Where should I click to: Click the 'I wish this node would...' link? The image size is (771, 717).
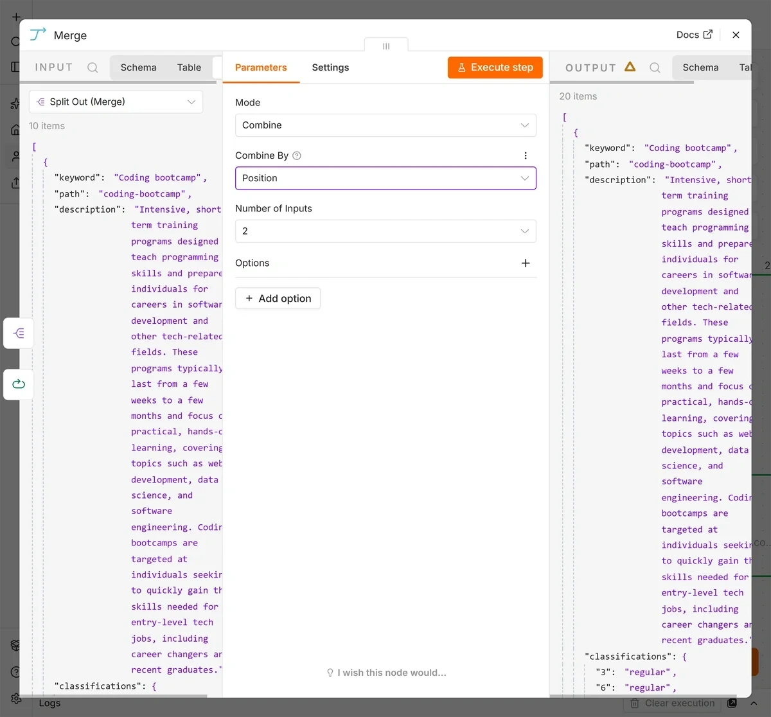386,673
